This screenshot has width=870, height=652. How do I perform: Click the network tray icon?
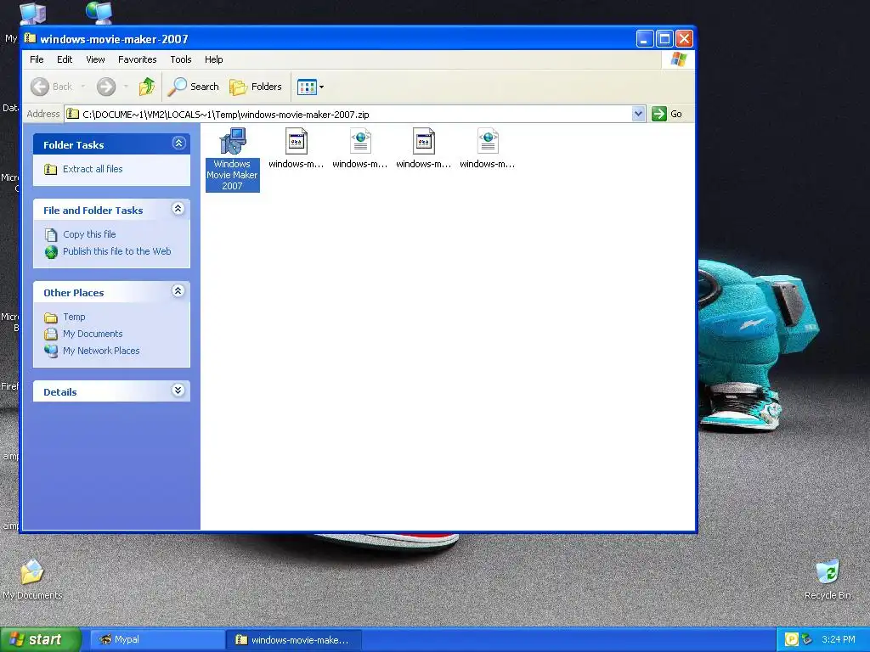pyautogui.click(x=807, y=640)
